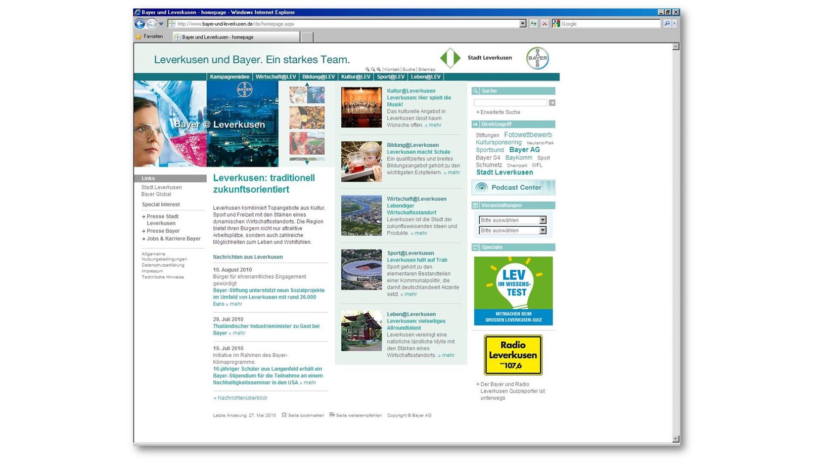
Task: Open the Sitemap header link
Action: click(x=427, y=70)
